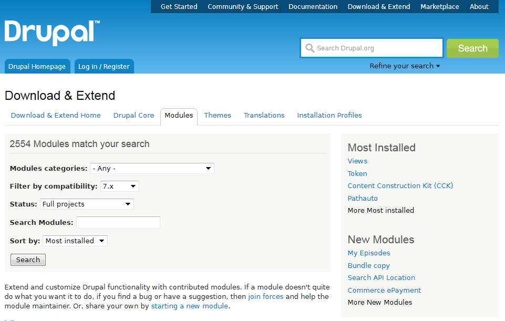
Task: Visit the Marketplace menu item
Action: click(440, 6)
